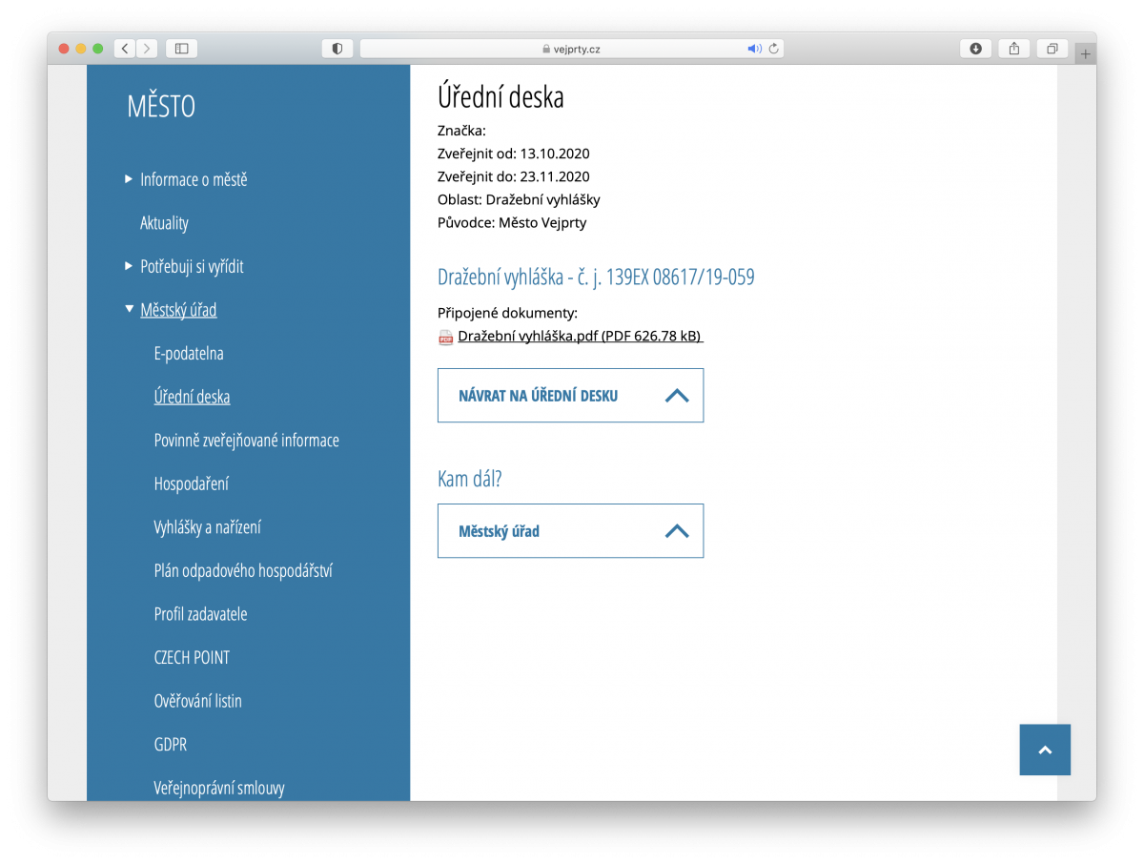1144x864 pixels.
Task: Open the privacy report shield icon
Action: 337,49
